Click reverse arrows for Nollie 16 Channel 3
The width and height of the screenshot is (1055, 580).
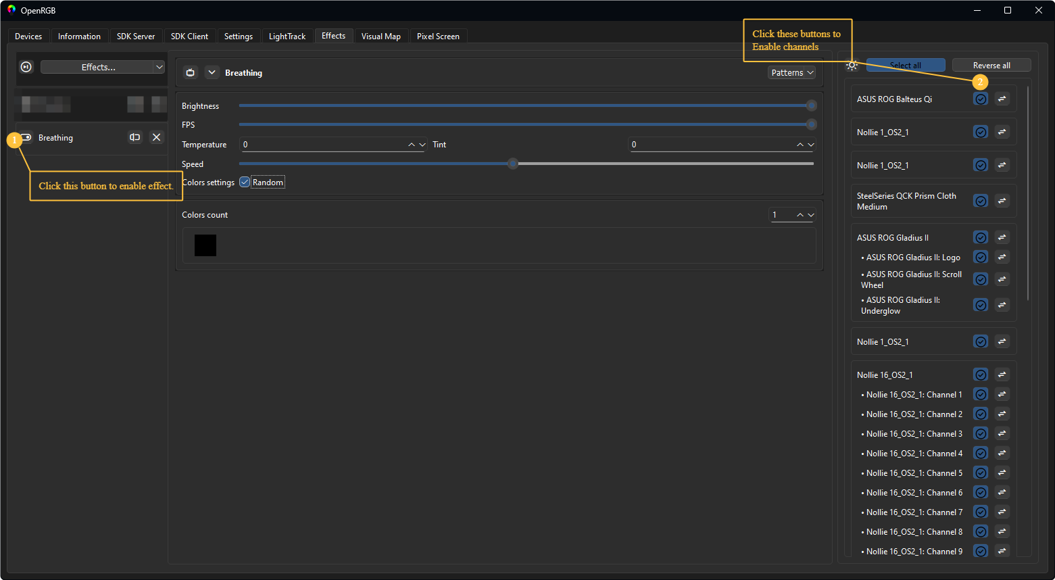click(x=1002, y=433)
